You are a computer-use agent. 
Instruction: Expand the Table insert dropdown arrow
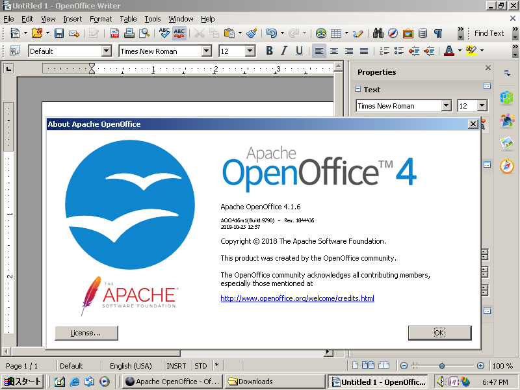tap(346, 33)
